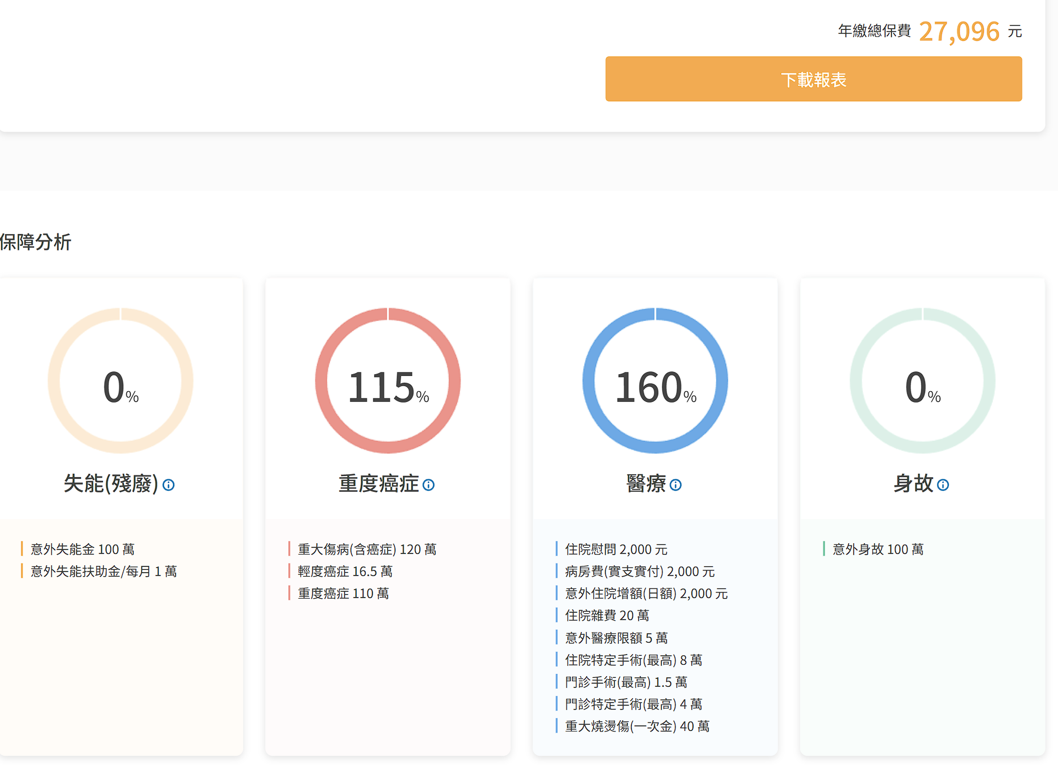Viewport: 1058px width, 766px height.
Task: Select 重大傷病(含癌症) 120 萬 item
Action: click(x=367, y=549)
